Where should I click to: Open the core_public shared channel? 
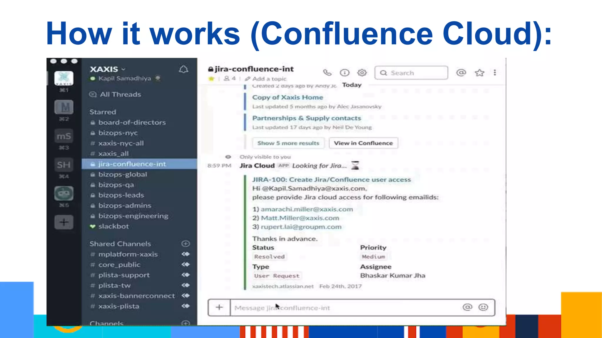pyautogui.click(x=119, y=265)
